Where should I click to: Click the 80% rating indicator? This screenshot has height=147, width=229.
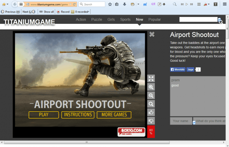151,132
